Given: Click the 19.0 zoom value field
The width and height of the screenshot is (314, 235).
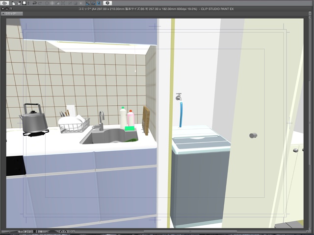Looking at the screenshot, I should pos(20,232).
